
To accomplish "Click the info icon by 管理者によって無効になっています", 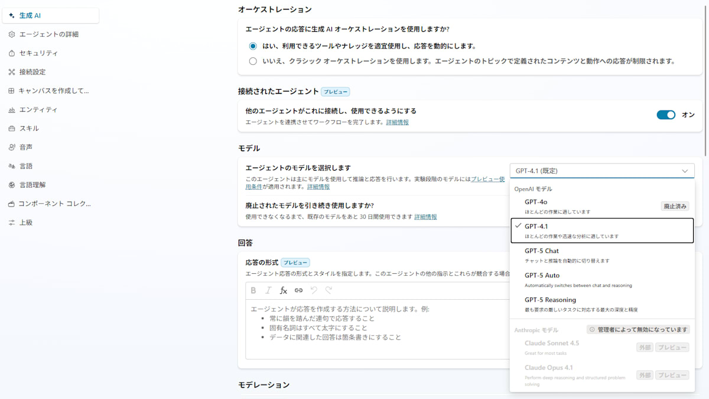I will click(592, 329).
